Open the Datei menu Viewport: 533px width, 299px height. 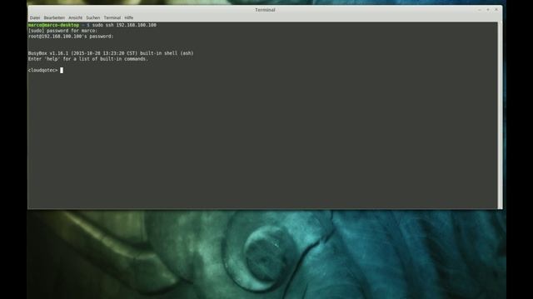35,17
